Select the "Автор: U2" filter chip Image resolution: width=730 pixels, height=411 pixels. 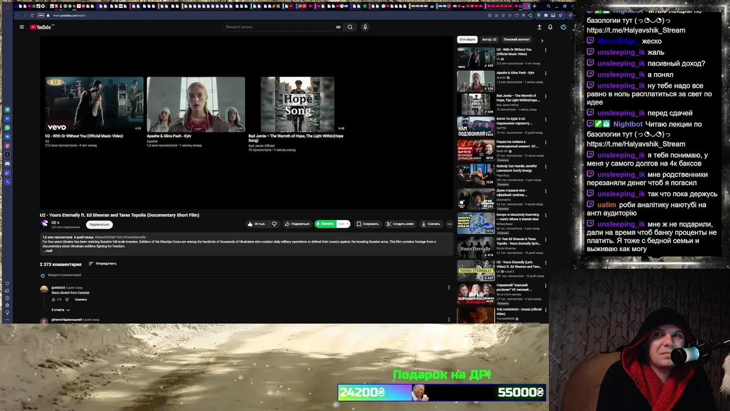(x=489, y=40)
